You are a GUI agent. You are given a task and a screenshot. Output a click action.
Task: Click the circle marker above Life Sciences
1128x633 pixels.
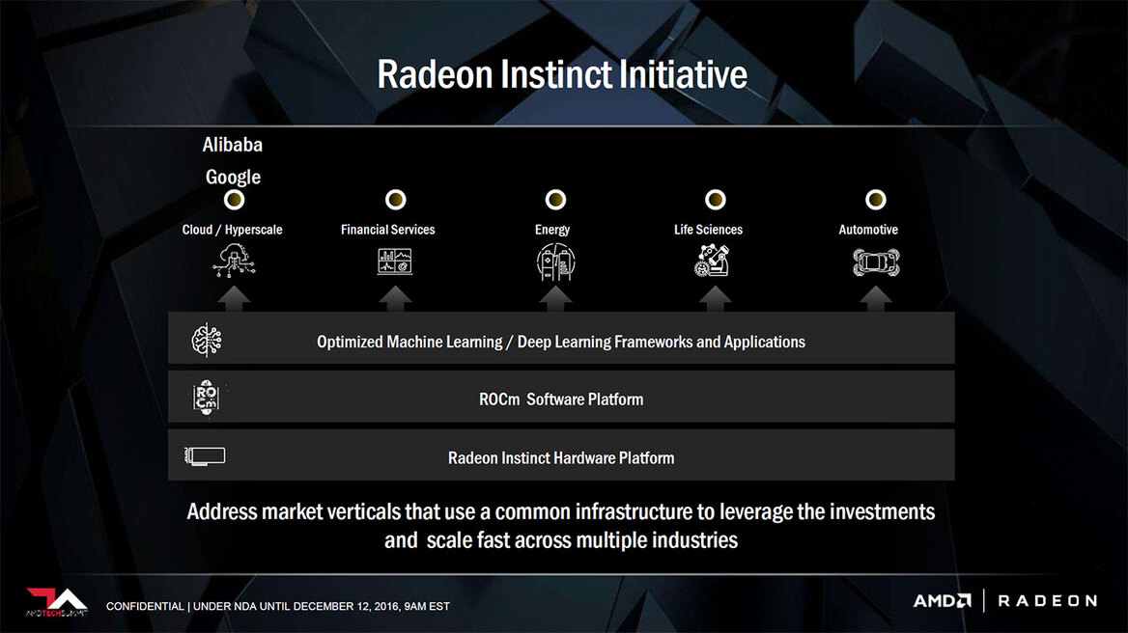pos(715,200)
